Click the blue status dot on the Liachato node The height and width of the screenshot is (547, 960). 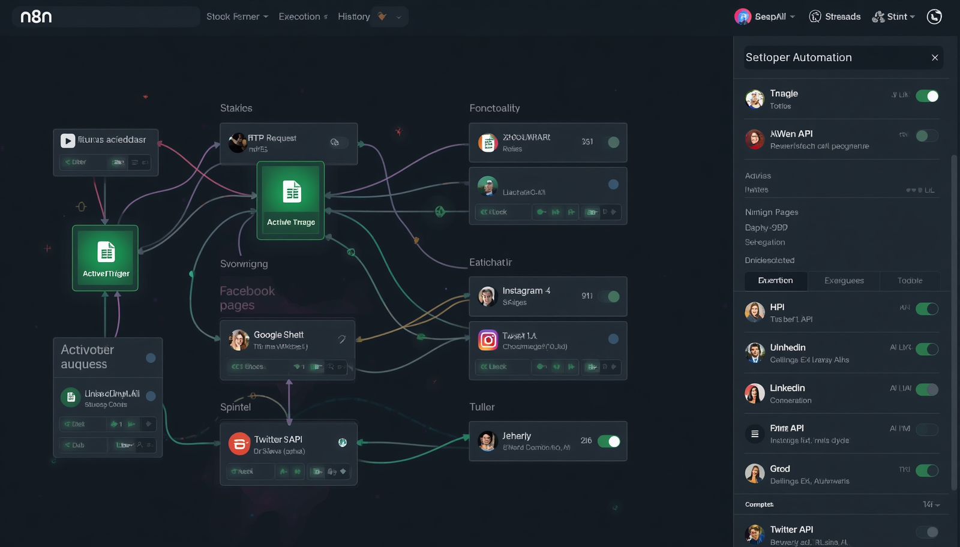[613, 185]
